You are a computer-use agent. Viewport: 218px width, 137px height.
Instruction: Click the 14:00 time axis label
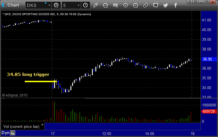[150, 134]
